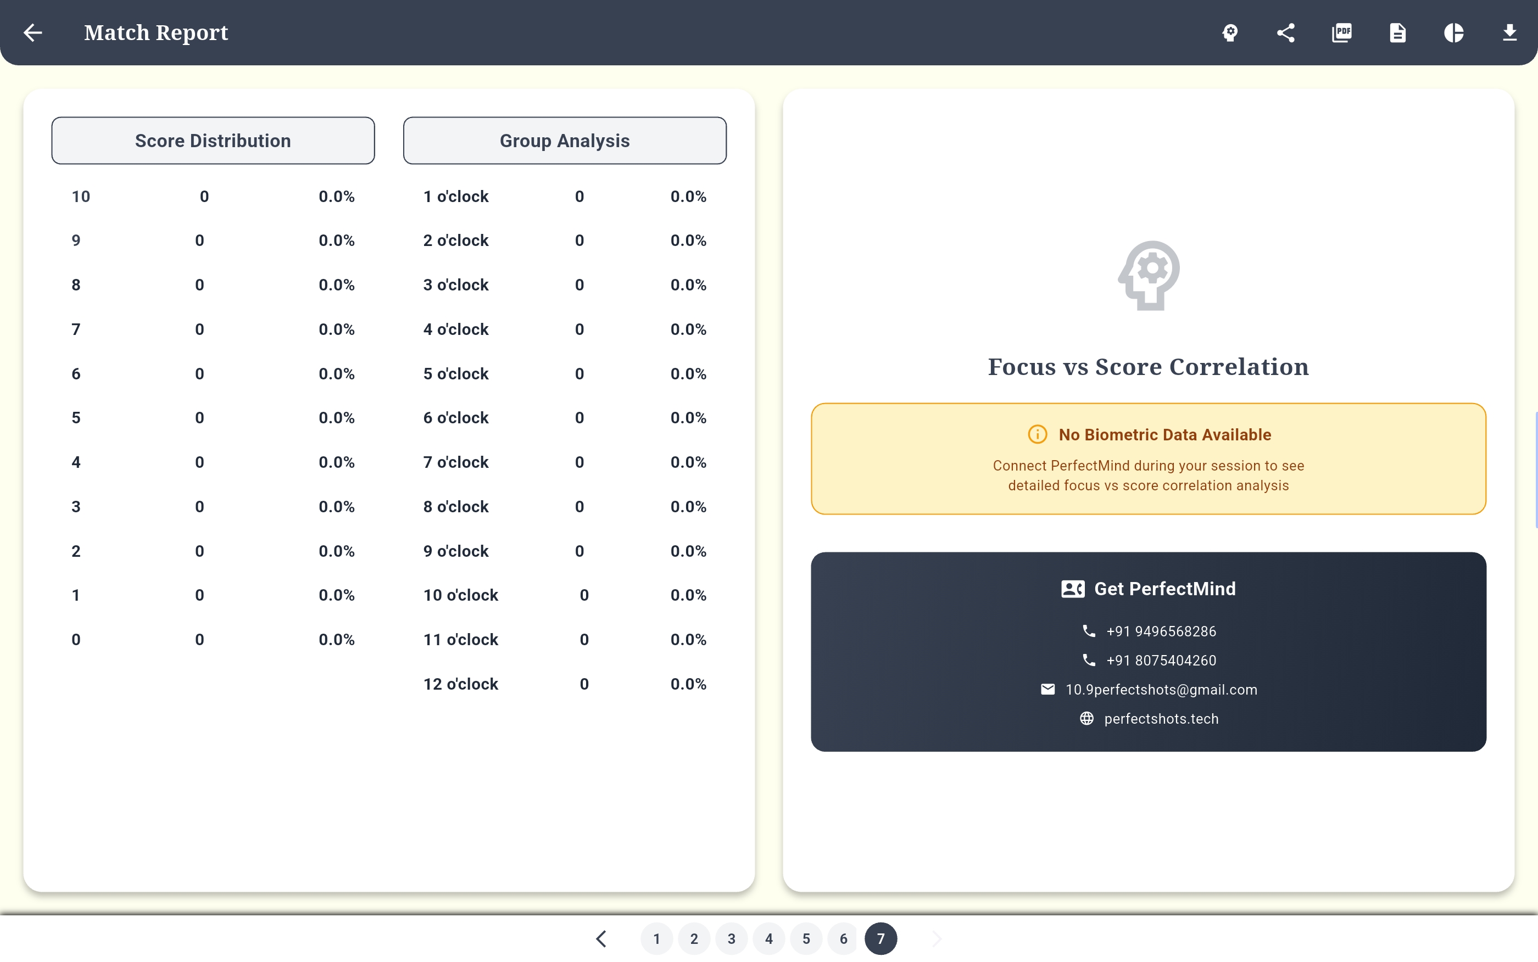The height and width of the screenshot is (962, 1538).
Task: Export report as PDF icon
Action: [1341, 32]
